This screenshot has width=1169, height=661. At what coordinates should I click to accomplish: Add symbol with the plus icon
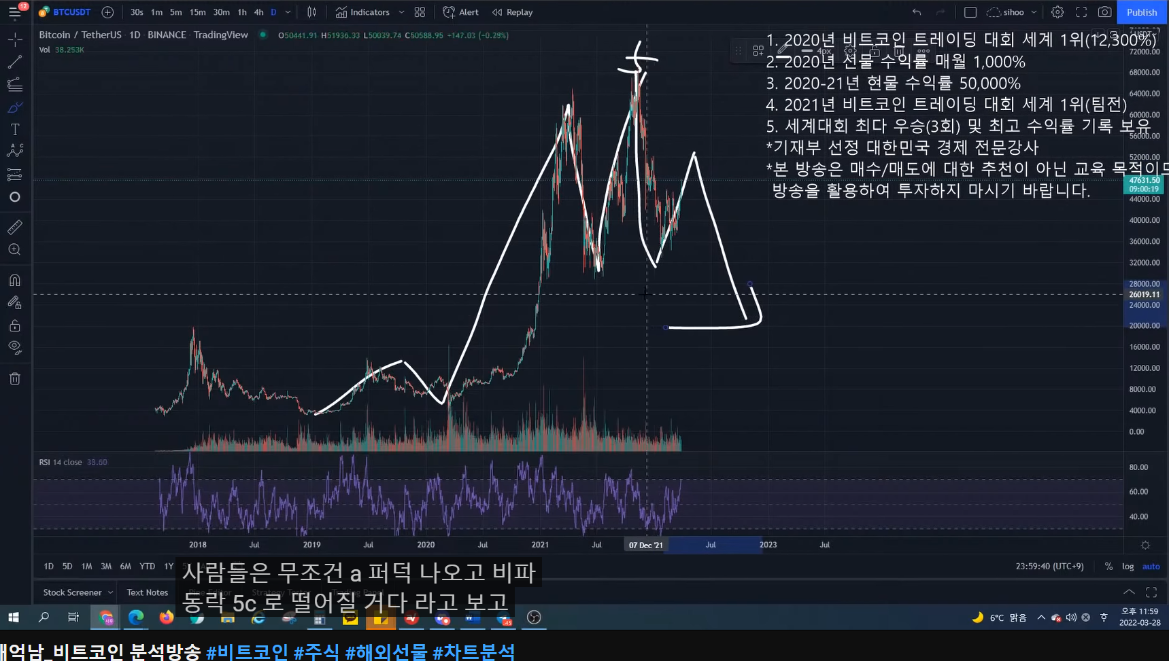[x=107, y=12]
